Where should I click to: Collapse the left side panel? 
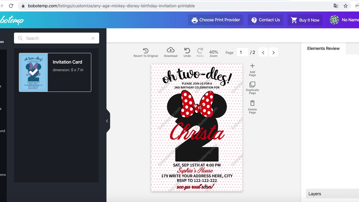pos(107,121)
